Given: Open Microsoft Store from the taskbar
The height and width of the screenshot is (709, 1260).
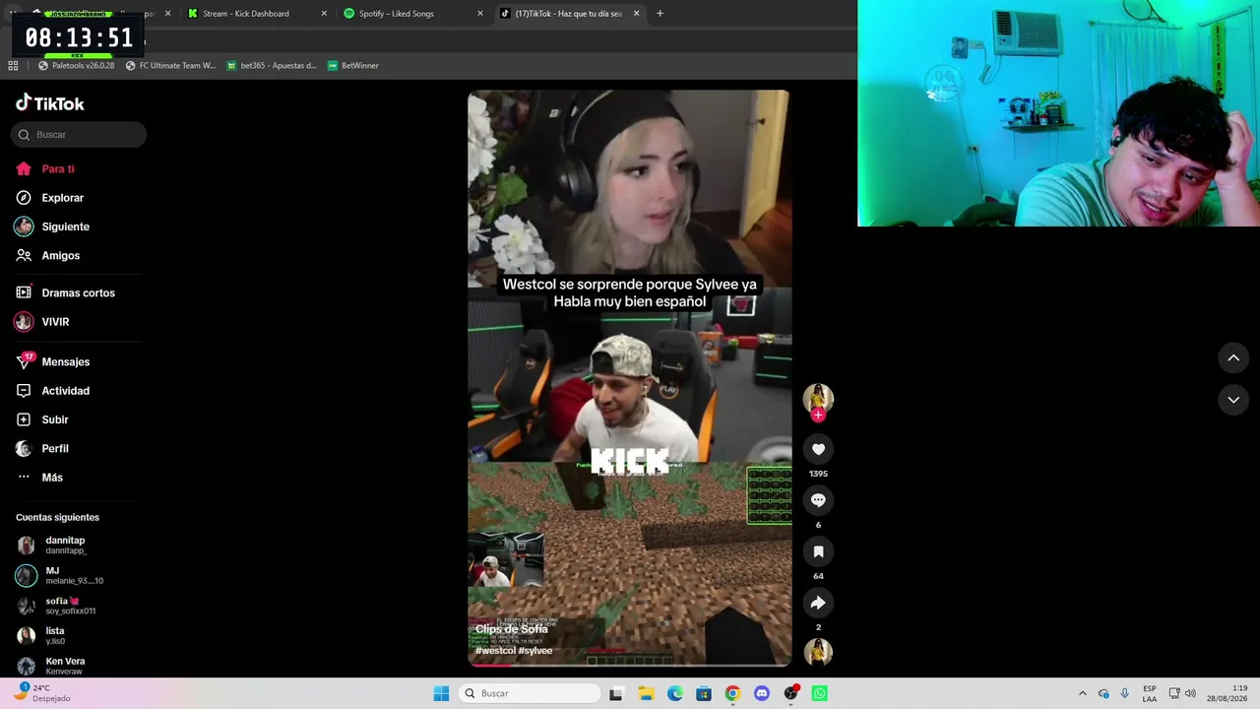Looking at the screenshot, I should pyautogui.click(x=704, y=693).
